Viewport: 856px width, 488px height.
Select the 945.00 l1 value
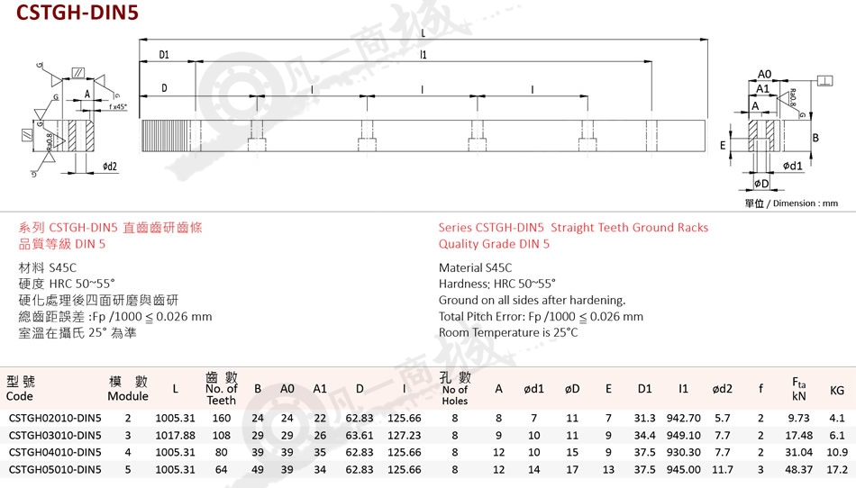point(684,469)
